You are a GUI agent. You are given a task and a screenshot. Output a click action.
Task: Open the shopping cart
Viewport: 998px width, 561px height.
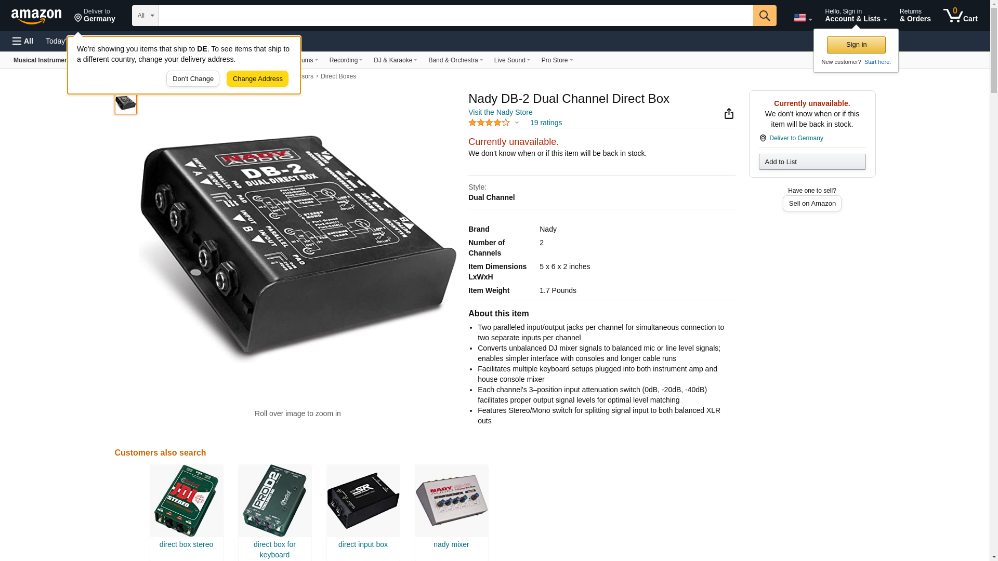(x=961, y=16)
